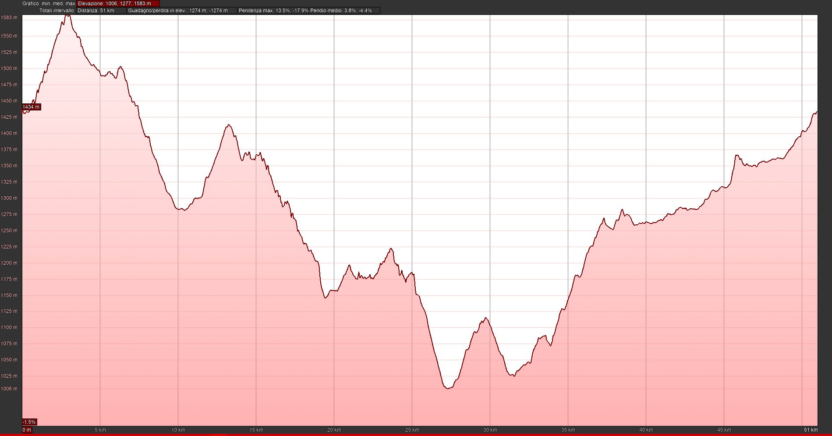
Task: Click the highest peak of the elevation profile
Action: pyautogui.click(x=67, y=15)
